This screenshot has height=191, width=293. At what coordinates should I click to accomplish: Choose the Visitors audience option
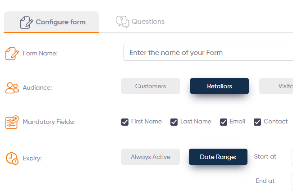click(x=276, y=86)
